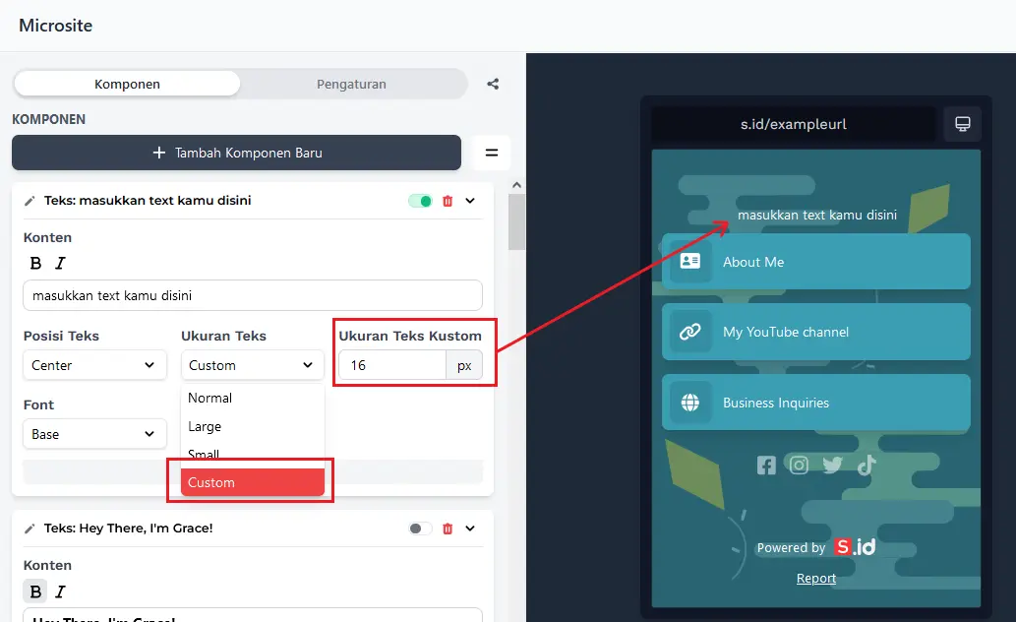The image size is (1016, 622).
Task: Open the TikTok icon in preview
Action: click(x=866, y=466)
